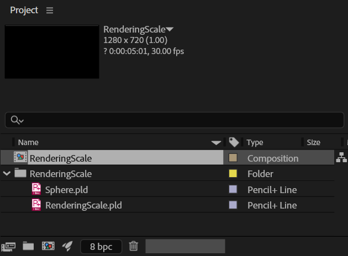Select the RenderingScale.pld footage item
This screenshot has height=256, width=348.
tap(83, 205)
